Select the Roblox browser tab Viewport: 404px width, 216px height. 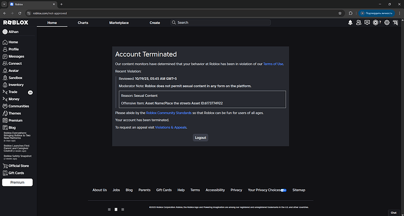[x=33, y=4]
